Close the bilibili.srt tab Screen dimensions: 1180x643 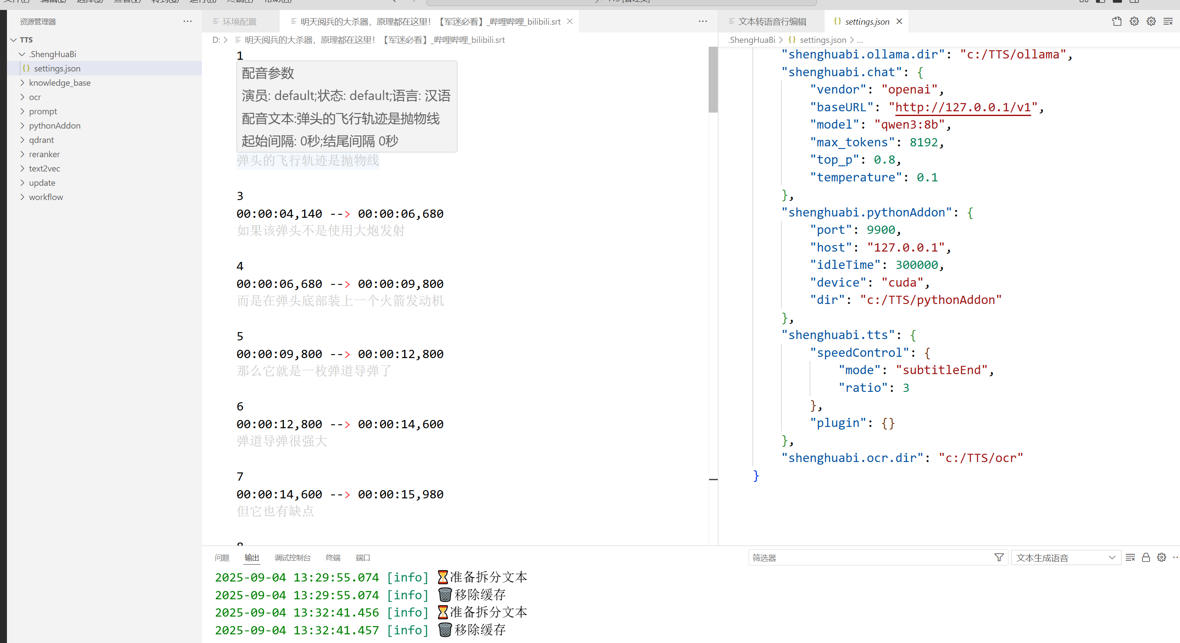click(x=570, y=22)
